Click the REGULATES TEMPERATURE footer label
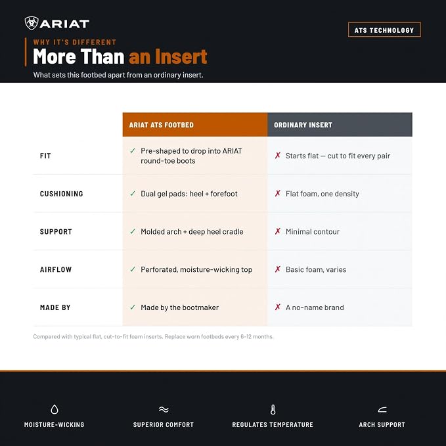The width and height of the screenshot is (446, 446). tap(273, 425)
